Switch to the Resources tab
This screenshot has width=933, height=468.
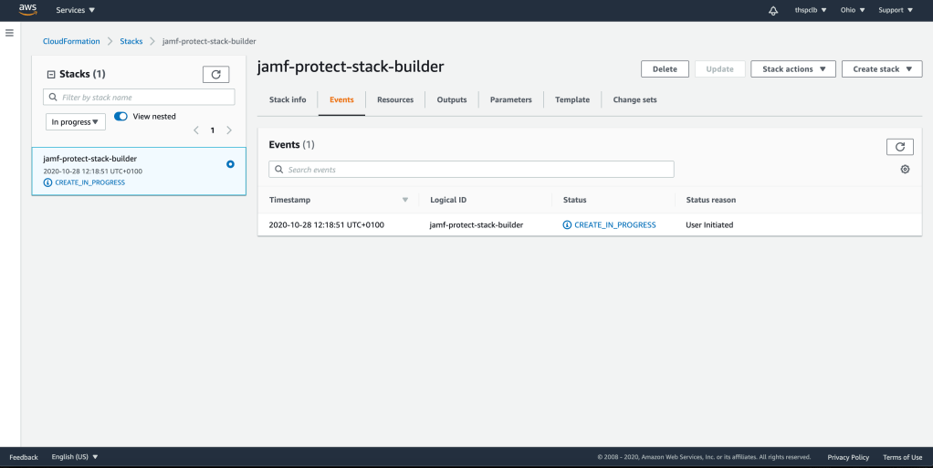pos(395,99)
